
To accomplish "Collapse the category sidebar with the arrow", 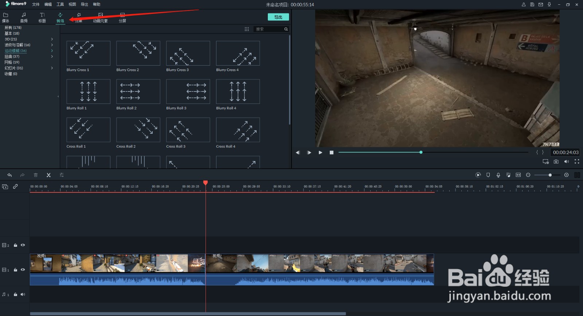I will (x=58, y=97).
